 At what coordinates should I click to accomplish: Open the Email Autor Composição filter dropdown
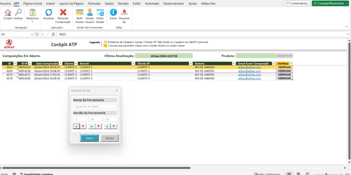pos(274,64)
